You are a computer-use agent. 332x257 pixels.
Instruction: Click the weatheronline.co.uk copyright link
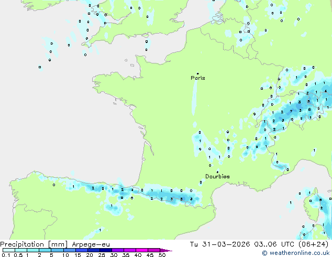point(296,253)
